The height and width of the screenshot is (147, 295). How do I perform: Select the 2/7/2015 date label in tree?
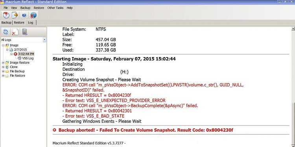coord(20,50)
